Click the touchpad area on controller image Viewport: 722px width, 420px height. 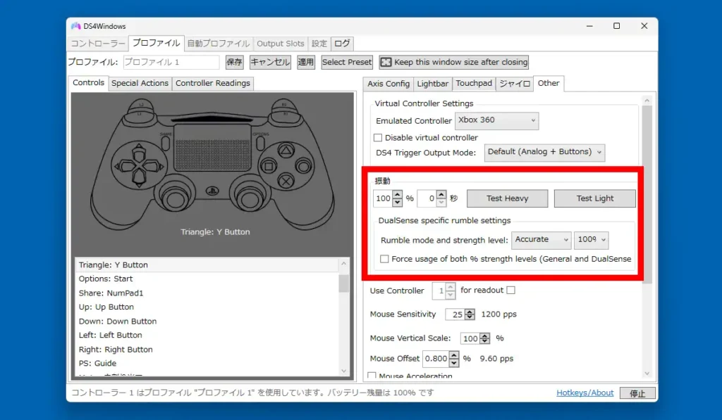212,147
